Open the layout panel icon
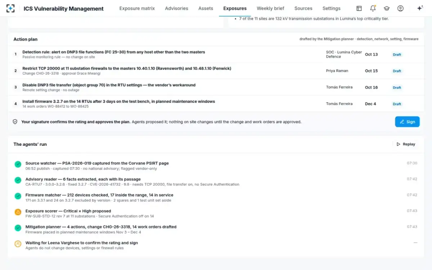 [x=359, y=8]
